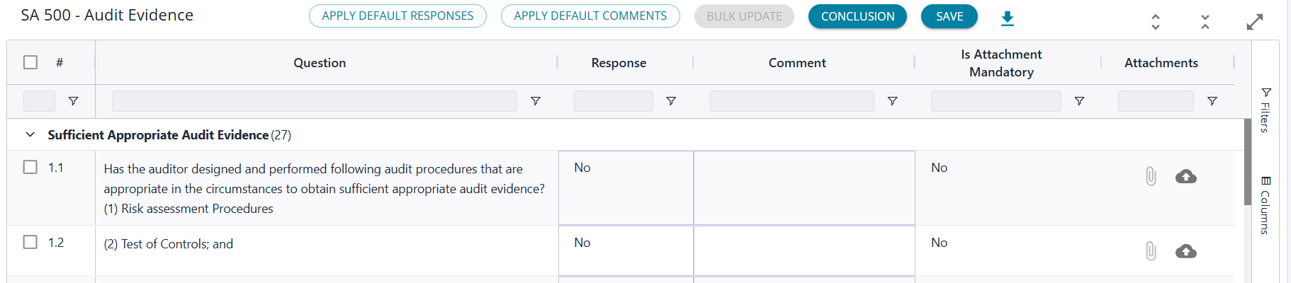Tick the select-all checkbox in the header
The width and height of the screenshot is (1291, 283).
(30, 62)
